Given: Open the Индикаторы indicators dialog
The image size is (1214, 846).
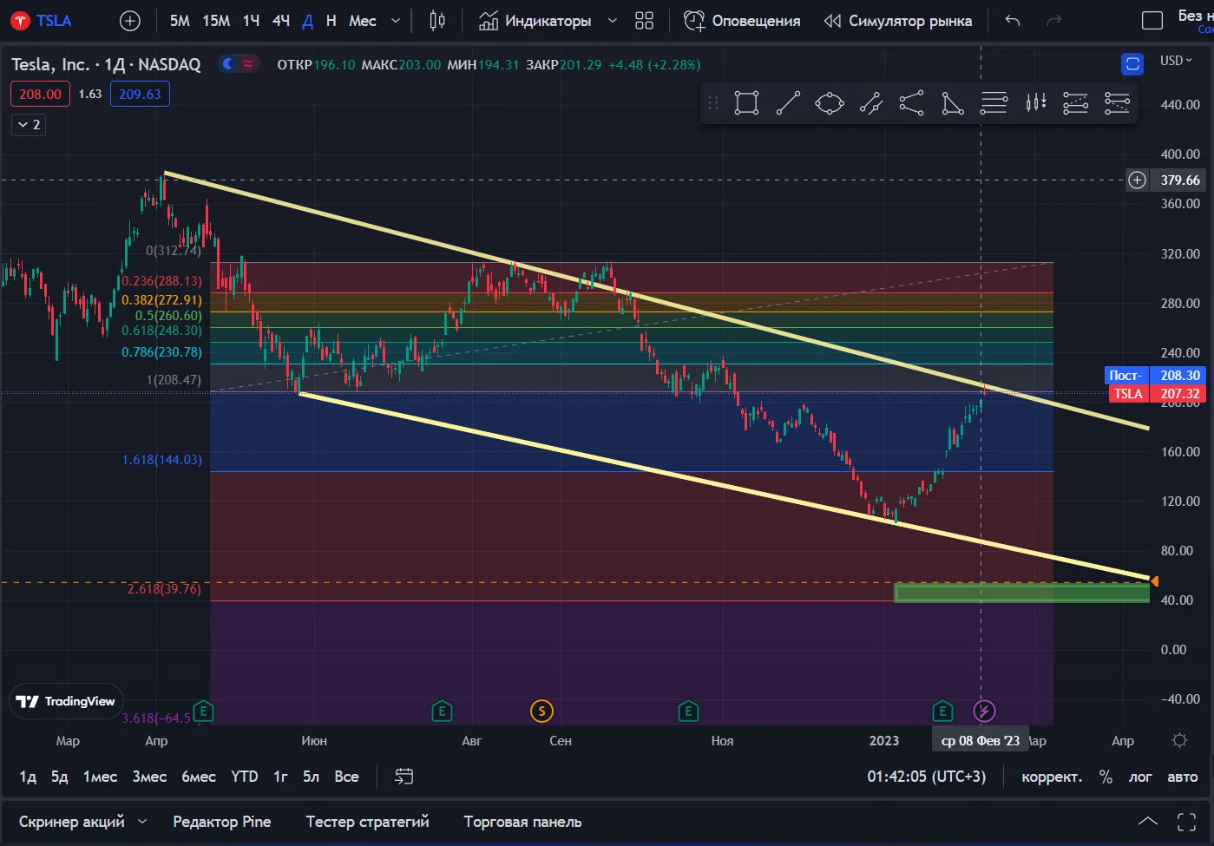Looking at the screenshot, I should coord(535,21).
